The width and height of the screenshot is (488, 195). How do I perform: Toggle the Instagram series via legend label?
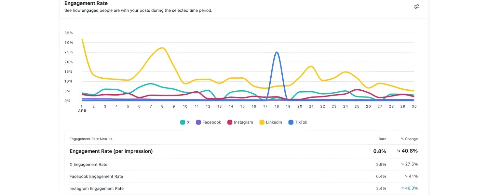click(243, 123)
